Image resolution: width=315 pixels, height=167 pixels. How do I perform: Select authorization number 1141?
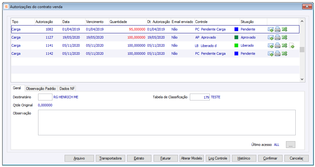coord(49,45)
